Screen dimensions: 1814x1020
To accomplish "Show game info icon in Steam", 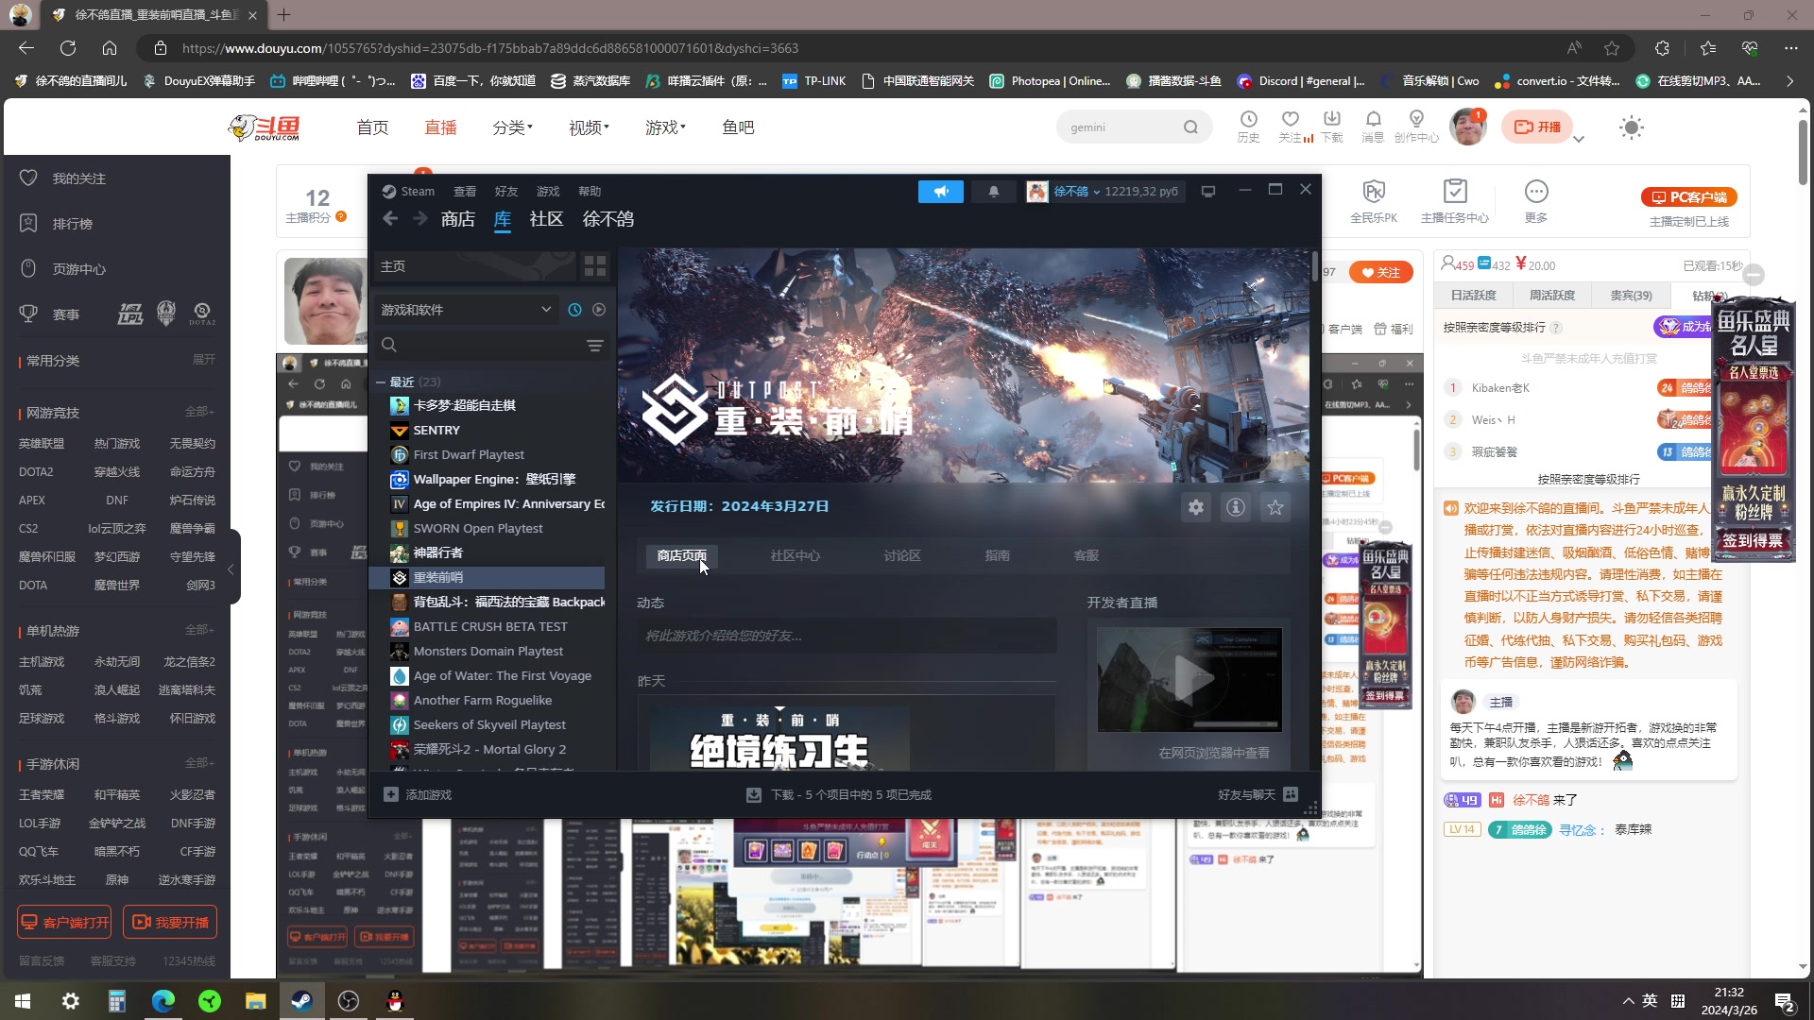I will (x=1236, y=507).
